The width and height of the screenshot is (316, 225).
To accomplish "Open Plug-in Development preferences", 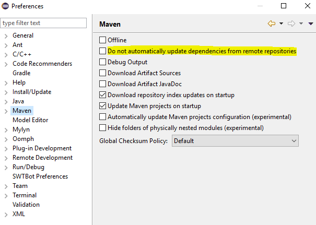I will click(x=42, y=148).
